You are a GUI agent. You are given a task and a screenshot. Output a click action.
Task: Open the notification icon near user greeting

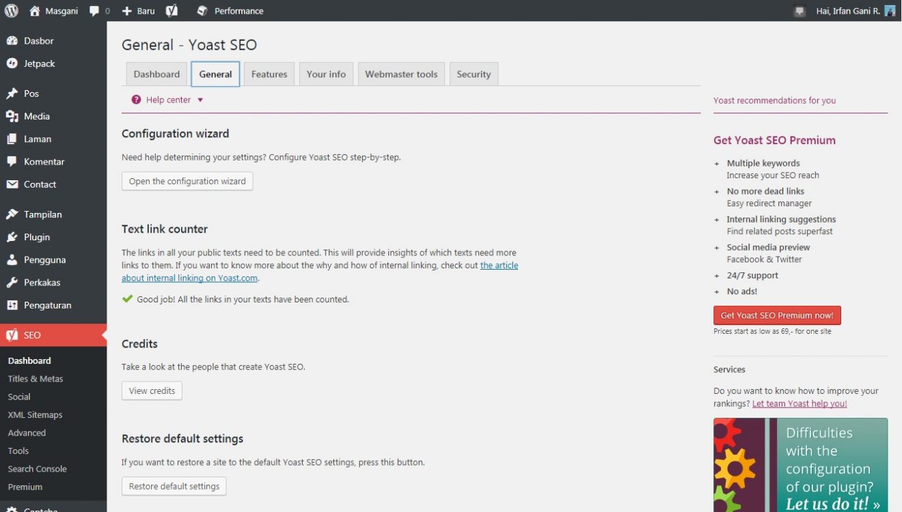pyautogui.click(x=799, y=11)
